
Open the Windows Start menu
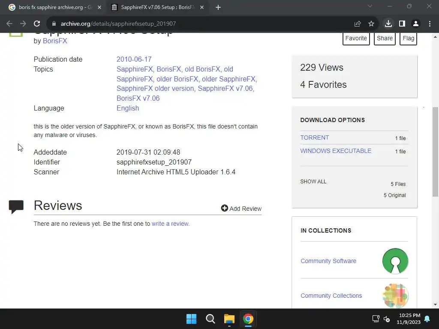(192, 319)
